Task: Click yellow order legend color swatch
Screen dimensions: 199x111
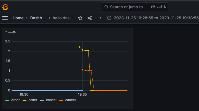Action: 25,100
